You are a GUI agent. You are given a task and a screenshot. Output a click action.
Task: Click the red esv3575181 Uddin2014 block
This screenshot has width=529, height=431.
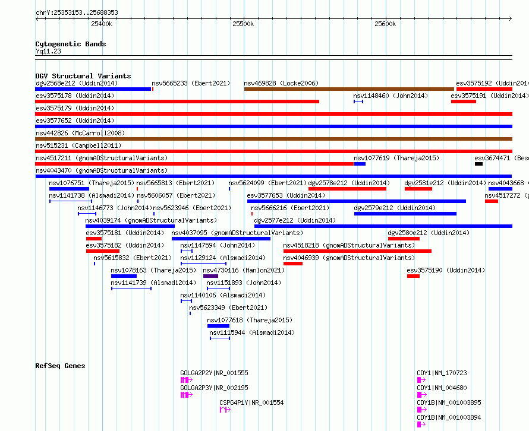coord(94,239)
